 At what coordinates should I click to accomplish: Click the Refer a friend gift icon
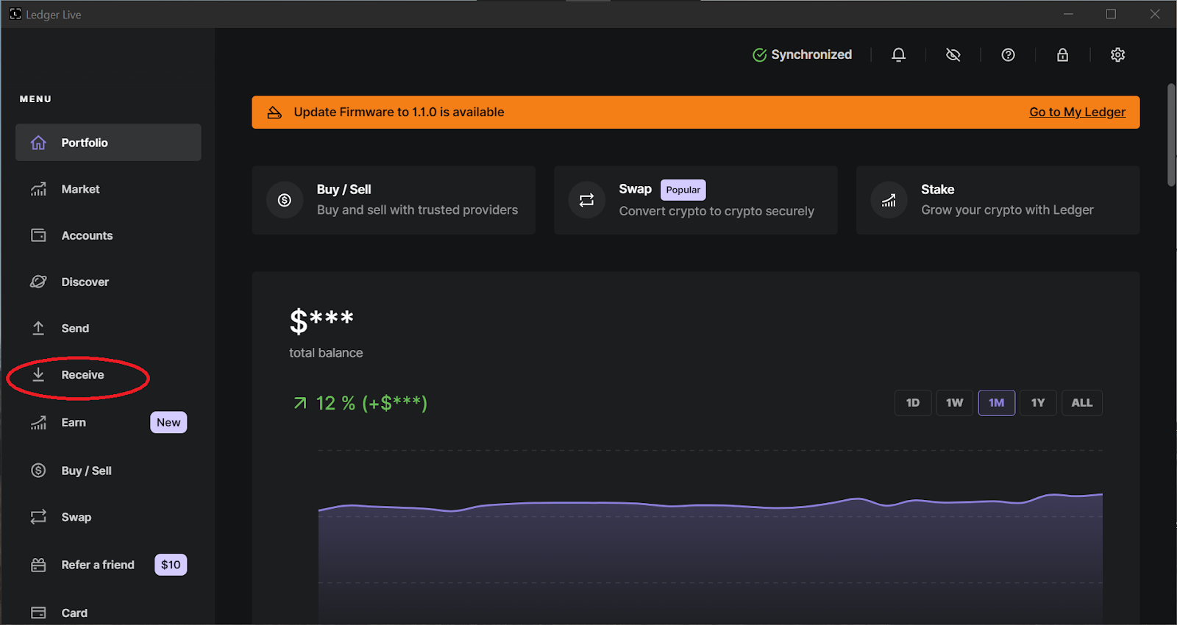(38, 565)
